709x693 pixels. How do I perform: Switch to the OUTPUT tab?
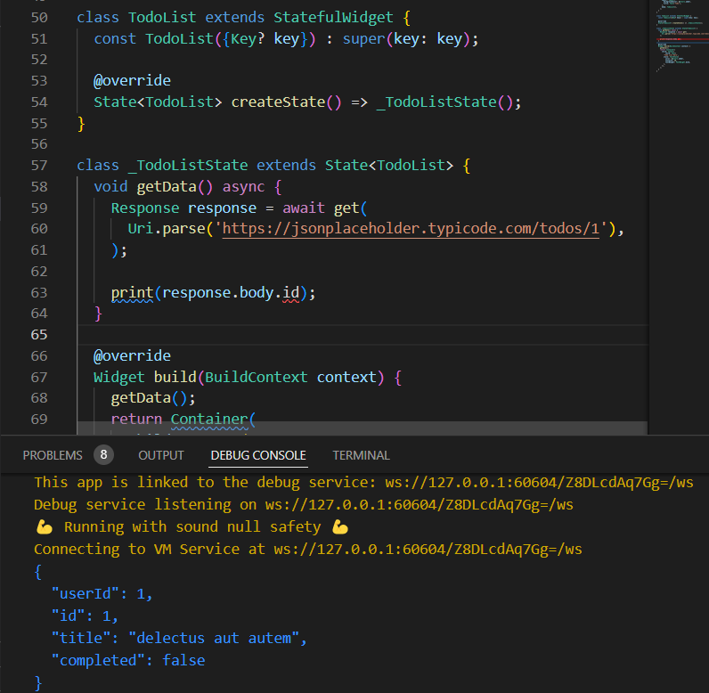[x=161, y=455]
